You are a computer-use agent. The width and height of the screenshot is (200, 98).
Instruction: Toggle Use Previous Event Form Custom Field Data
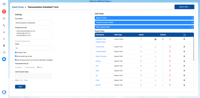16,60
